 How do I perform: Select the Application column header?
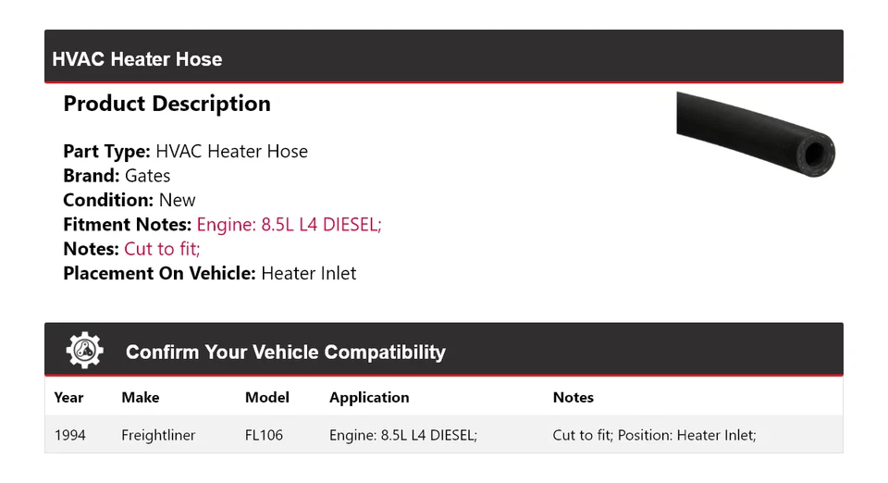point(369,397)
